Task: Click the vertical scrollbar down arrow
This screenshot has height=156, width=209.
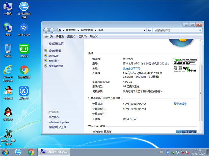Action: [201, 131]
